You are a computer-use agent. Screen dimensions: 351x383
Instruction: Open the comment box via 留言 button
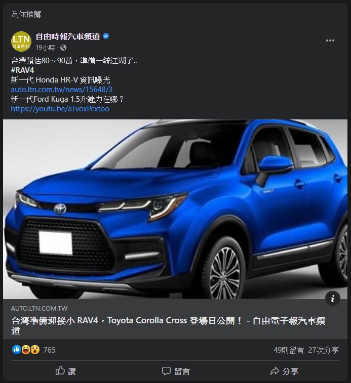click(x=175, y=371)
